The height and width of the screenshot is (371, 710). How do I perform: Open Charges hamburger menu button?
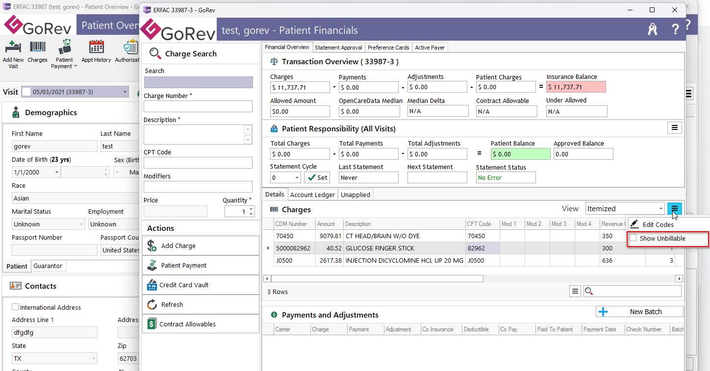[675, 209]
